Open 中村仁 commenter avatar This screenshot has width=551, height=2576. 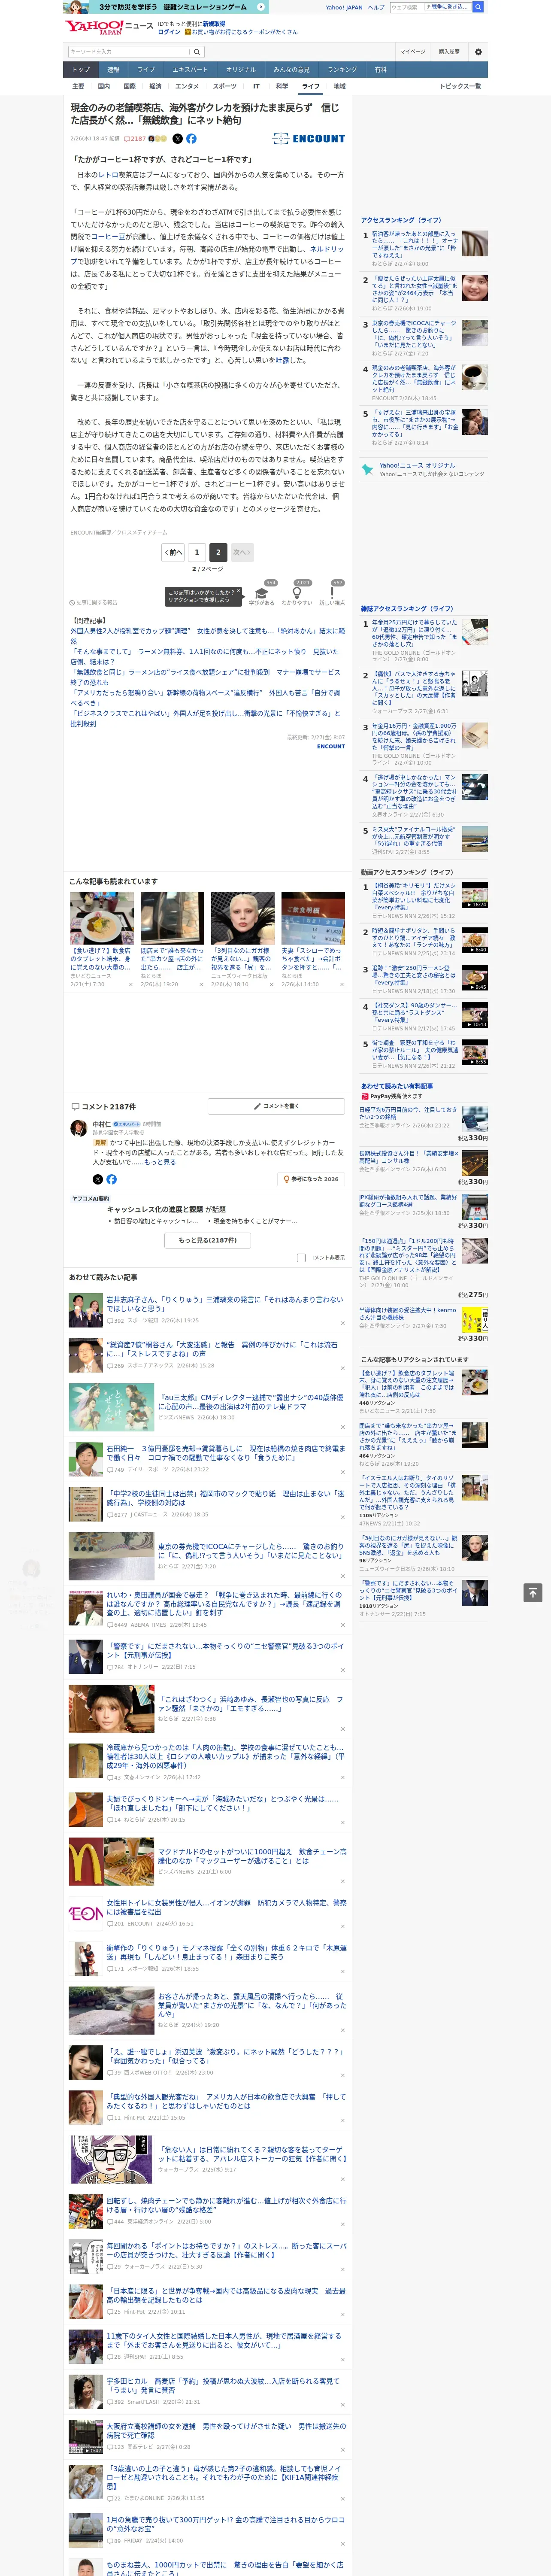coord(78,1128)
